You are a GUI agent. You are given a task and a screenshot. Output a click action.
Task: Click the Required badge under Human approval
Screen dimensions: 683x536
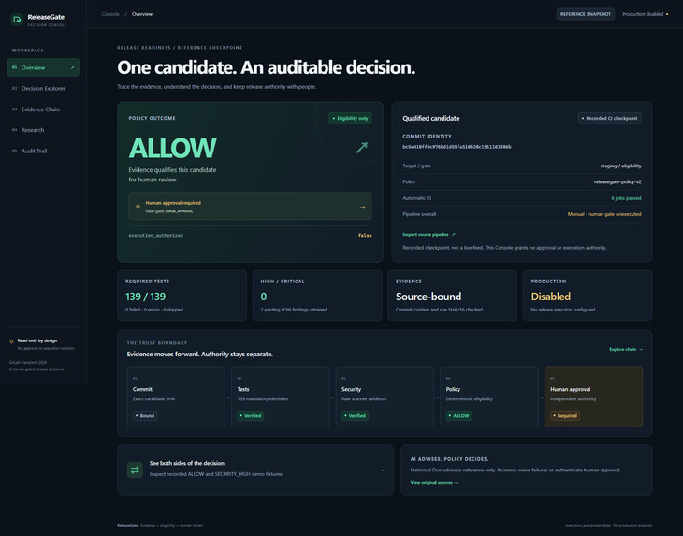coord(564,416)
